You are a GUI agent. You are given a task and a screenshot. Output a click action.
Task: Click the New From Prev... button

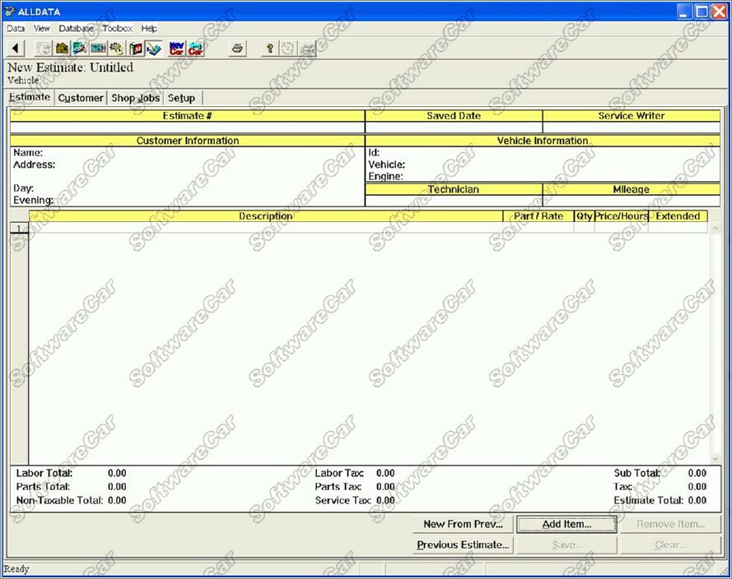pyautogui.click(x=463, y=524)
